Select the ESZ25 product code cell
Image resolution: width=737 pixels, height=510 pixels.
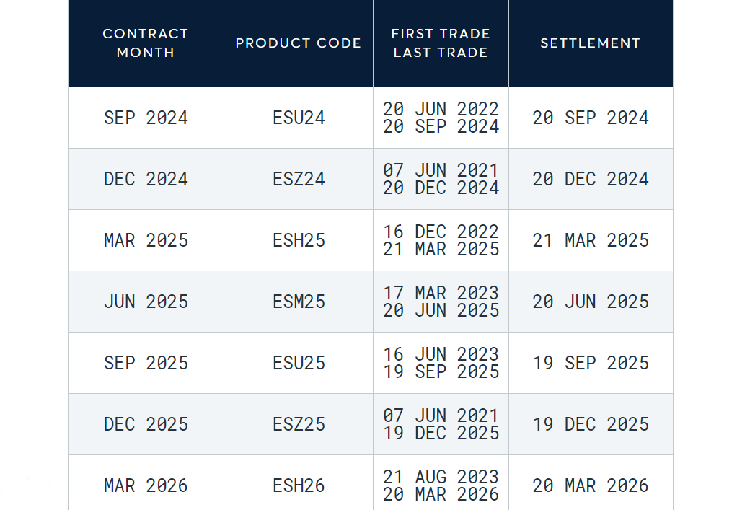click(299, 424)
